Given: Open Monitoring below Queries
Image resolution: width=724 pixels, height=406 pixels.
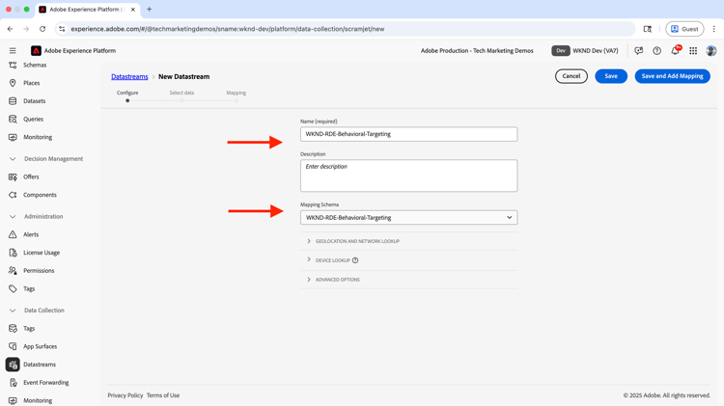Looking at the screenshot, I should click(38, 137).
